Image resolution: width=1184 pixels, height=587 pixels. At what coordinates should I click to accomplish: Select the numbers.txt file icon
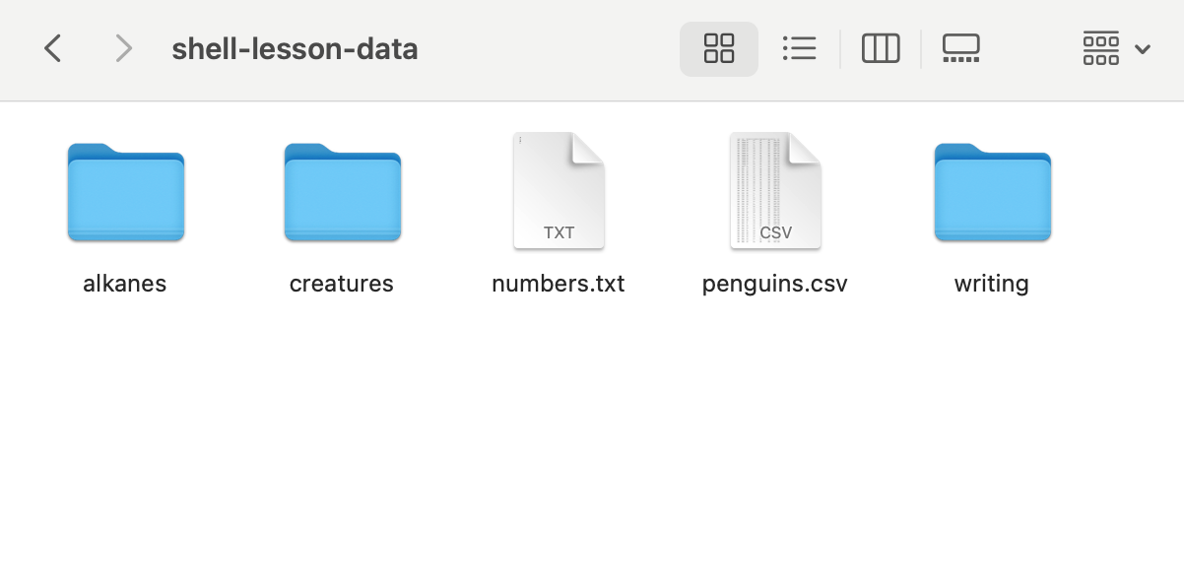(x=559, y=190)
